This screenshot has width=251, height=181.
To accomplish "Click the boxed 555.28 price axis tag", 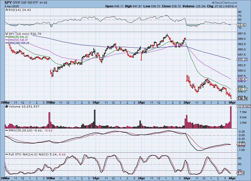I will (x=242, y=59).
